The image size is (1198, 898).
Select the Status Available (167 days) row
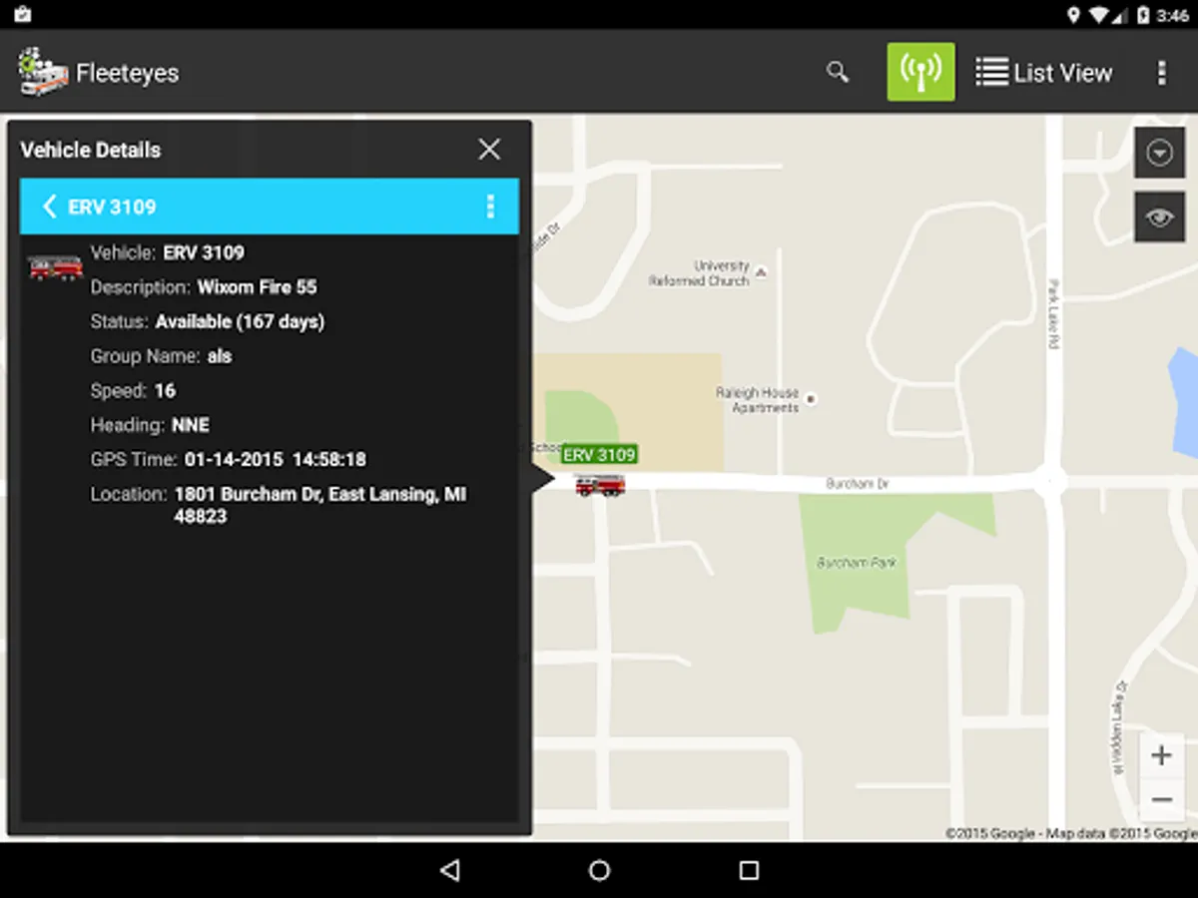coord(208,321)
